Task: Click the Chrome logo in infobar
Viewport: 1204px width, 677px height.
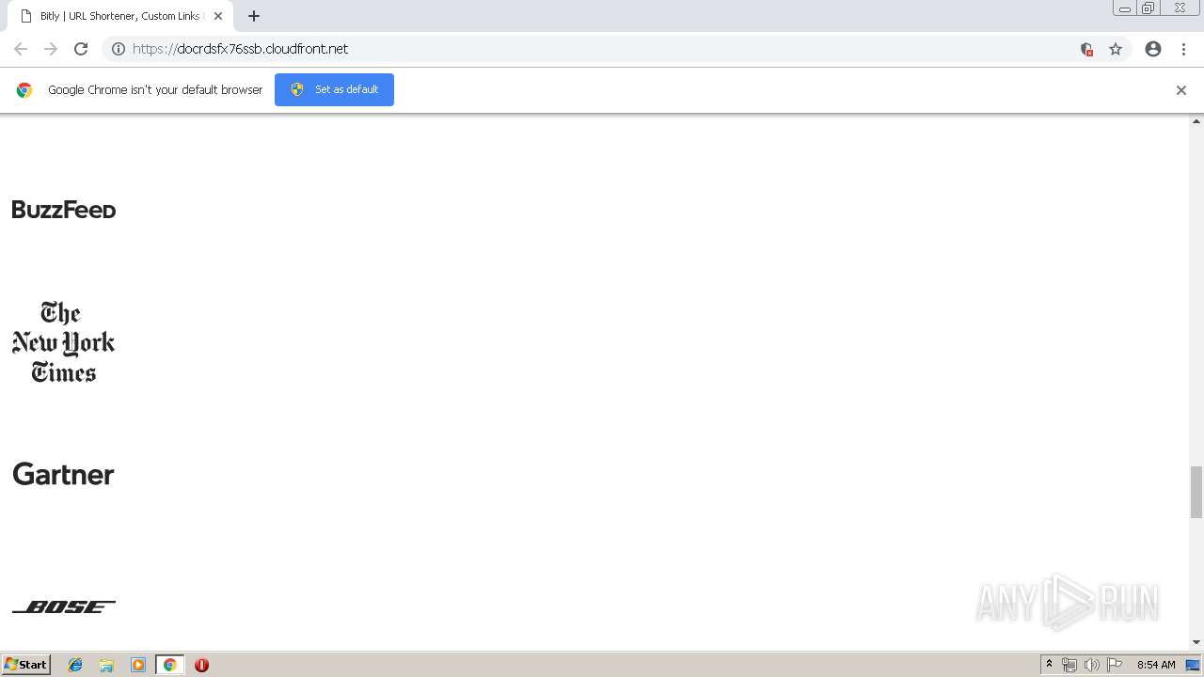Action: pyautogui.click(x=24, y=90)
